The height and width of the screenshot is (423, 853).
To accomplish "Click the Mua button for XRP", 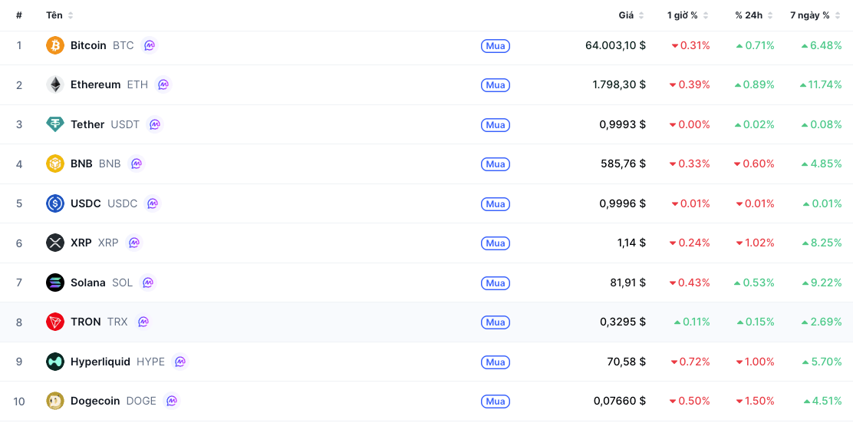I will point(495,243).
